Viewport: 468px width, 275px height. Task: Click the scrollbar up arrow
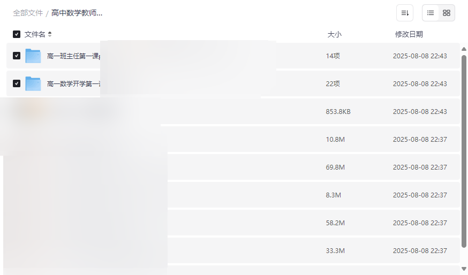tap(464, 49)
